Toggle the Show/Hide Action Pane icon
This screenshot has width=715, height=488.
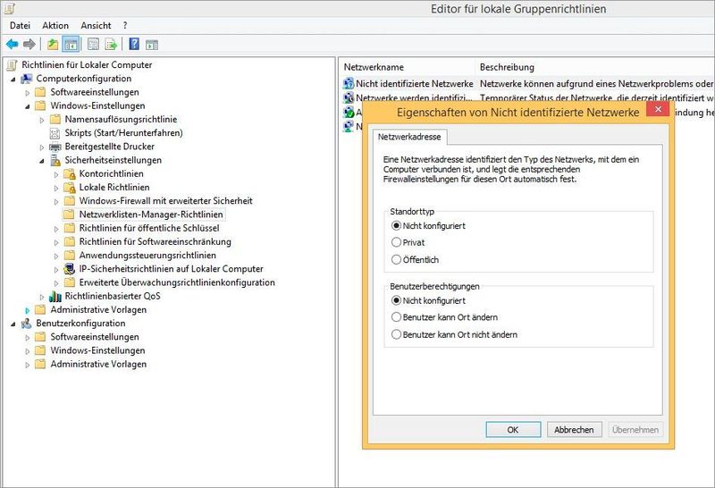point(151,45)
